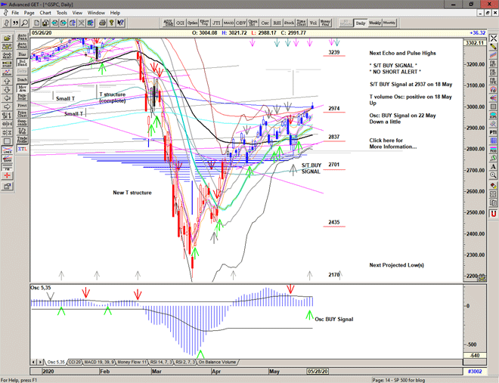Click the left arrow icon in left toolbar
The image size is (499, 383).
click(7, 98)
